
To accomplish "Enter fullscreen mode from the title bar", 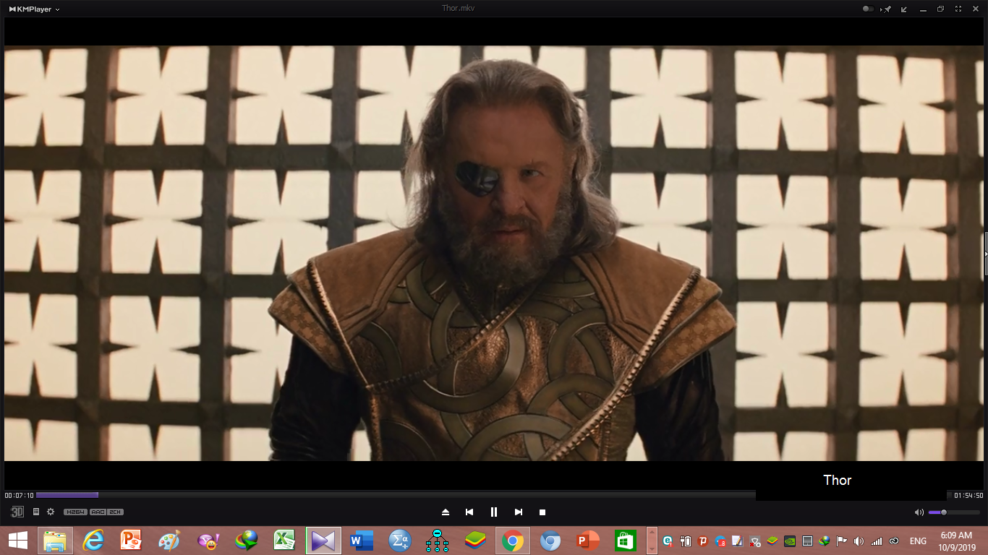I will [x=958, y=9].
